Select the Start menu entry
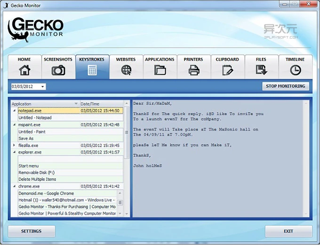Image resolution: width=320 pixels, height=246 pixels. tap(71, 166)
